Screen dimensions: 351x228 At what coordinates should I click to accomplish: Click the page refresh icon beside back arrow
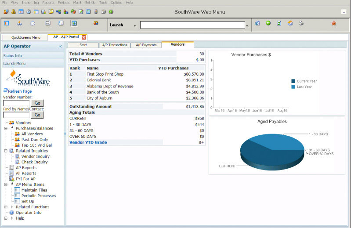279,23
